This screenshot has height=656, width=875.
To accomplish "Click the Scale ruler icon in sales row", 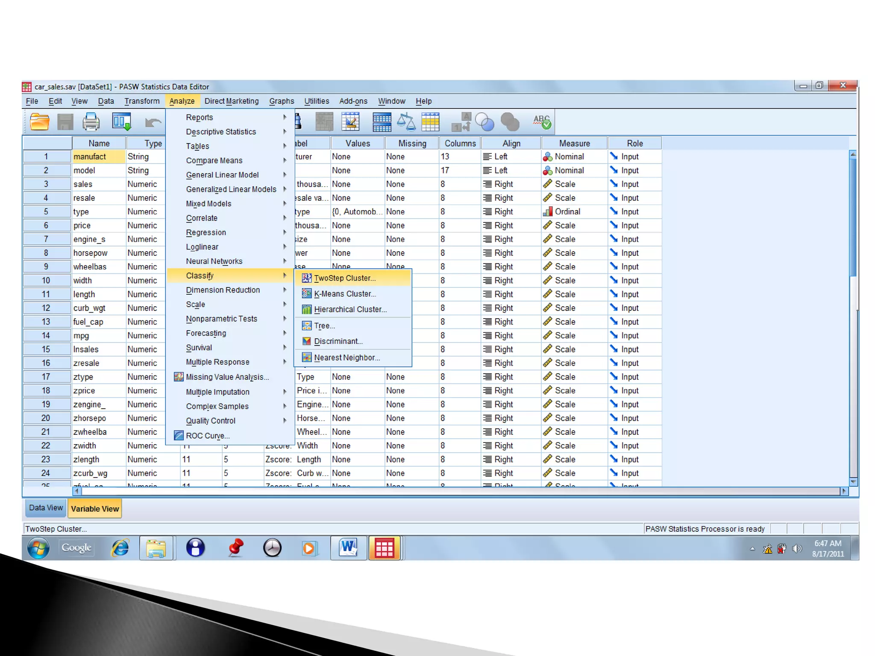I will (x=547, y=184).
